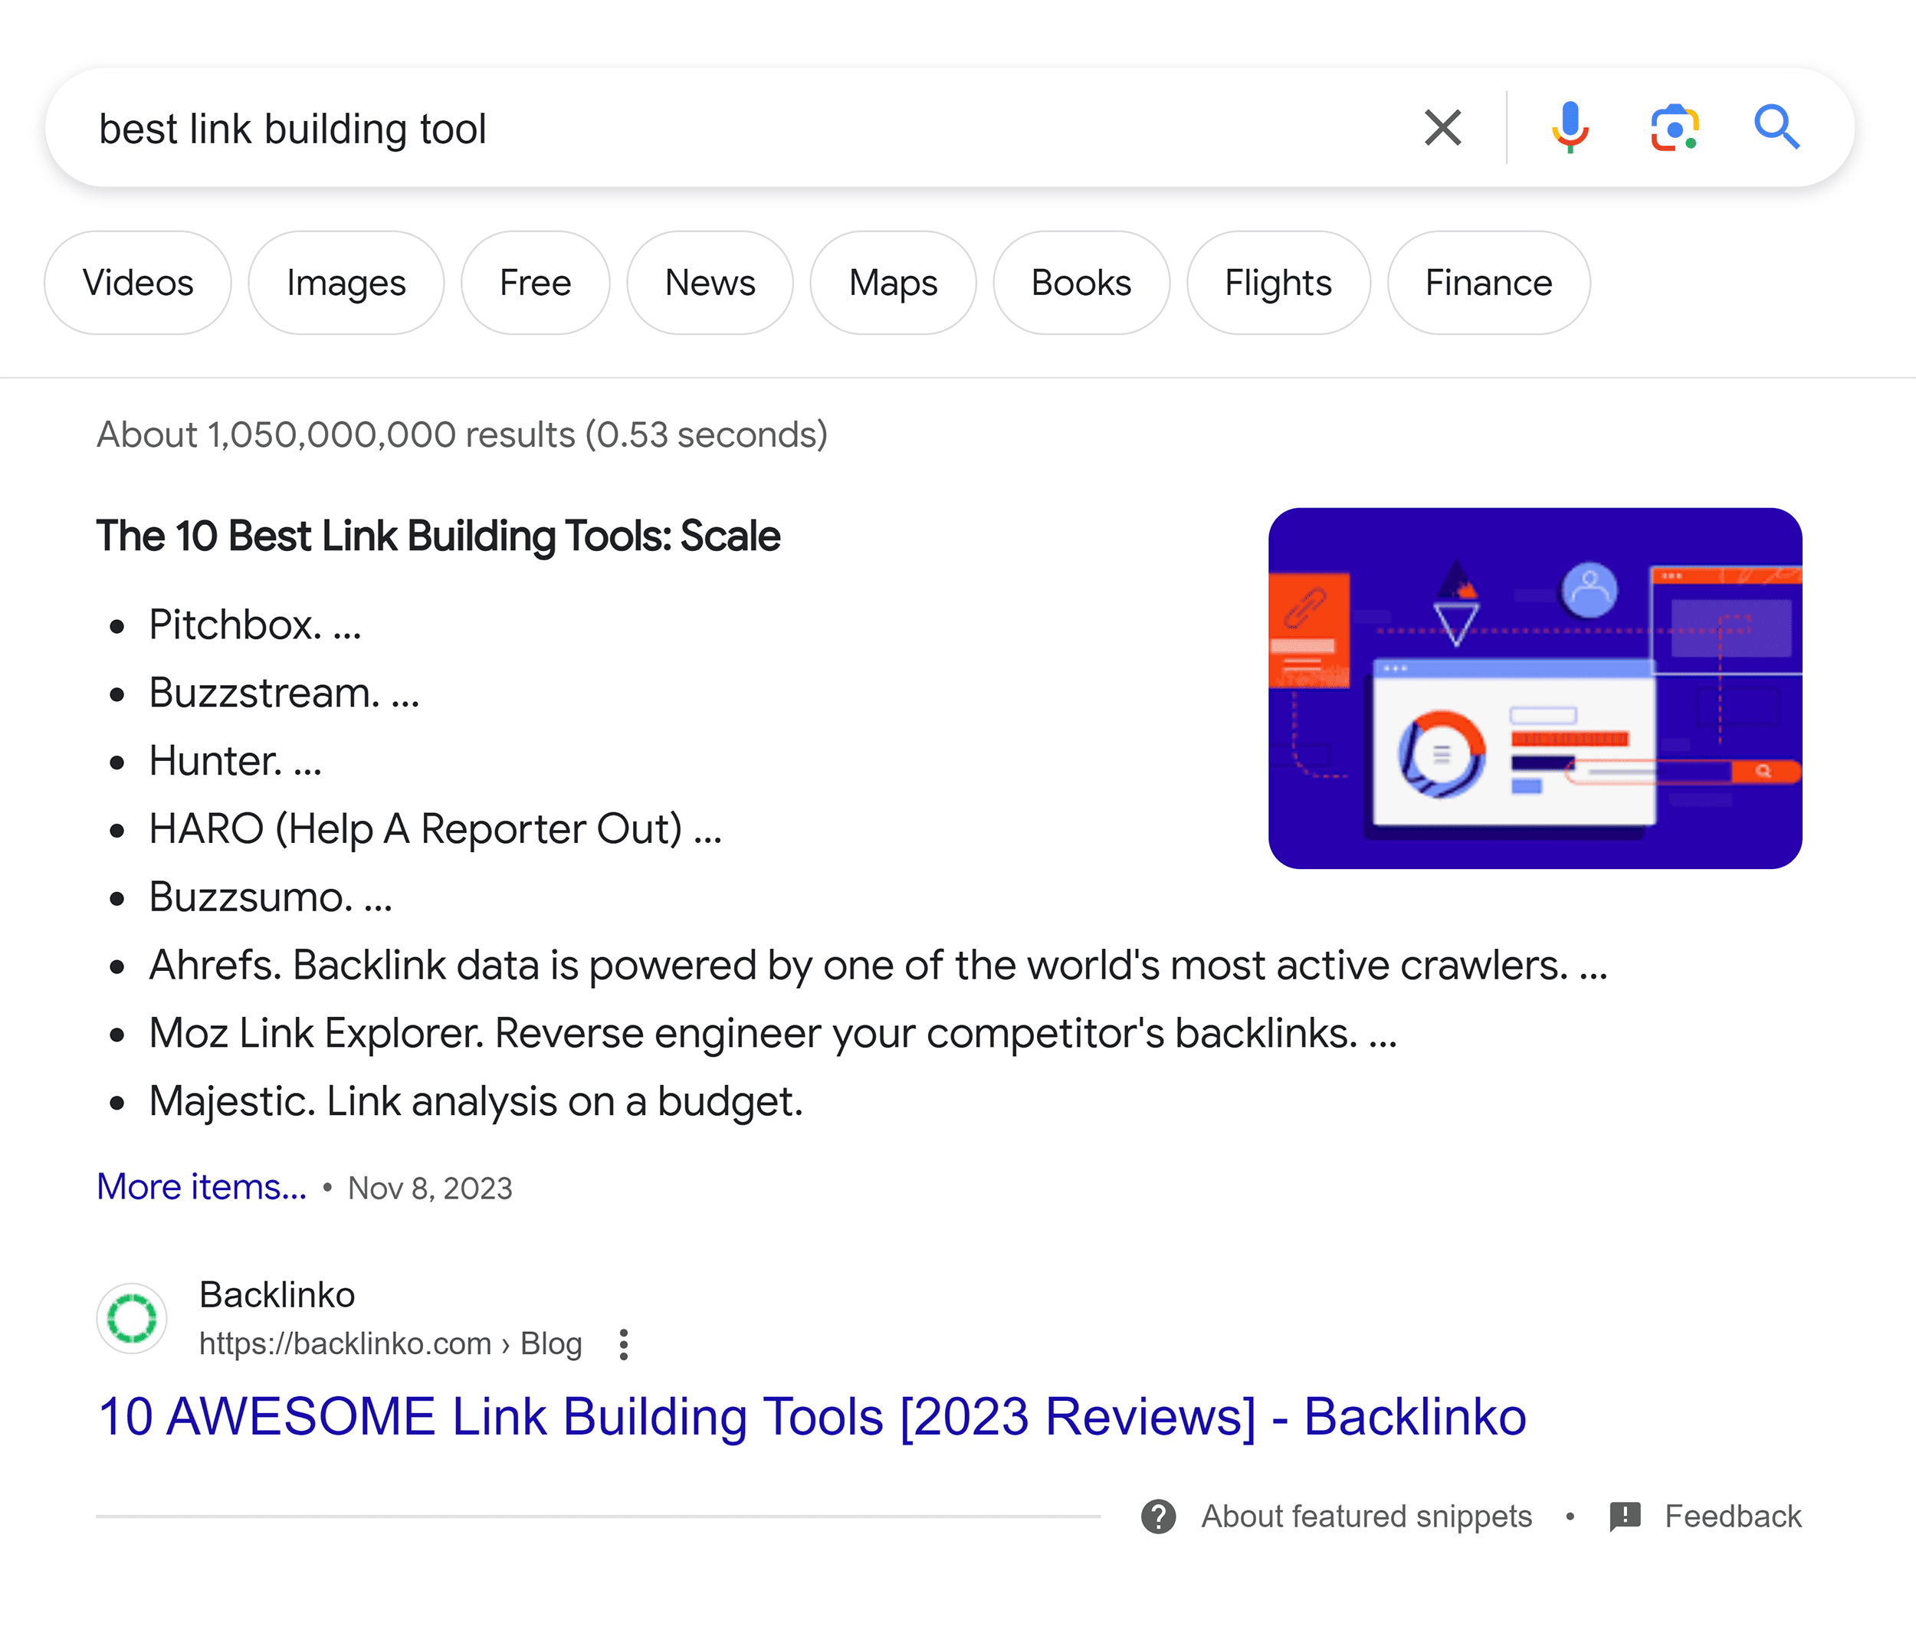Select the Books filter chip
Viewport: 1916px width, 1630px height.
pyautogui.click(x=1081, y=283)
